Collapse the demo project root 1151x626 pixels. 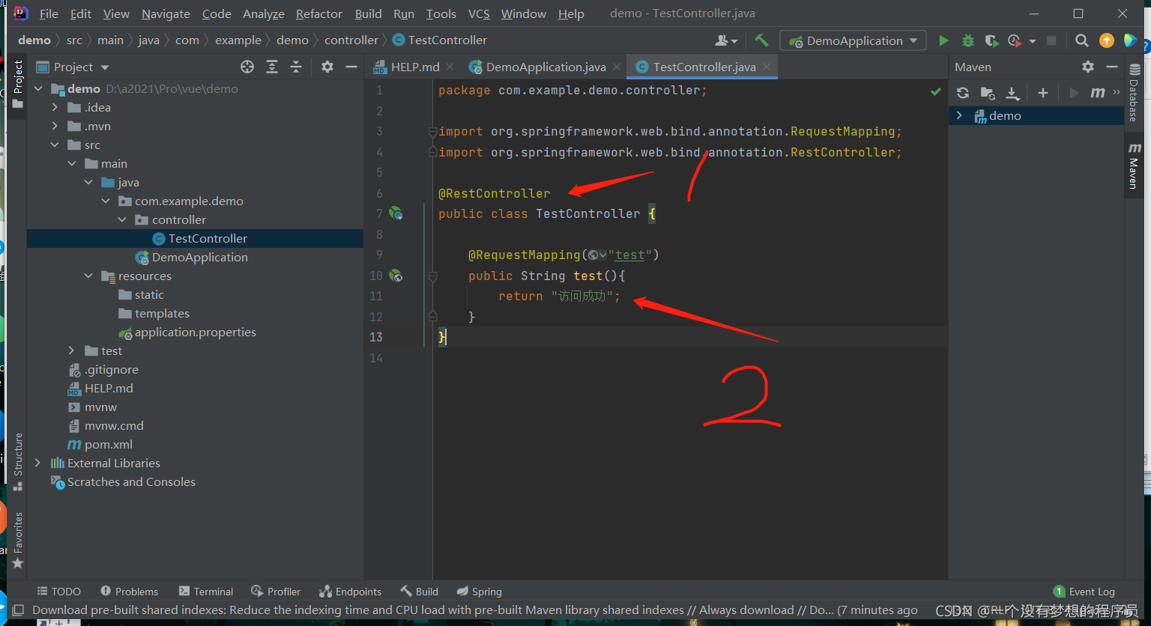(39, 88)
